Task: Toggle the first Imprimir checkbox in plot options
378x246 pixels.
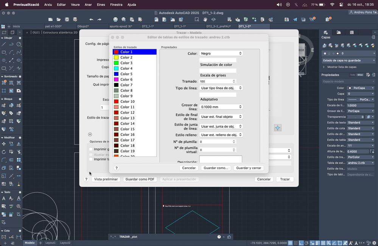Action: pyautogui.click(x=91, y=149)
